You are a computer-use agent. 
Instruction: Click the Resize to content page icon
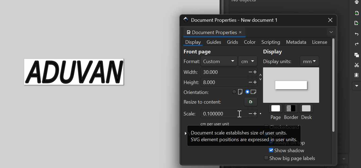pyautogui.click(x=251, y=102)
